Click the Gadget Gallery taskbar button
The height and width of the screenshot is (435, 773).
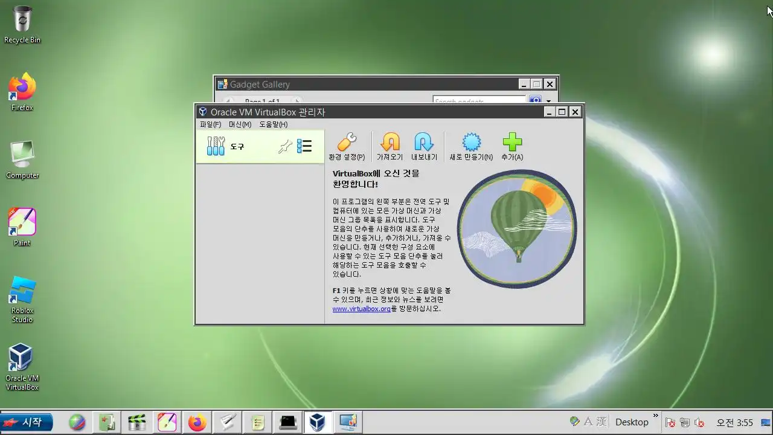point(348,422)
